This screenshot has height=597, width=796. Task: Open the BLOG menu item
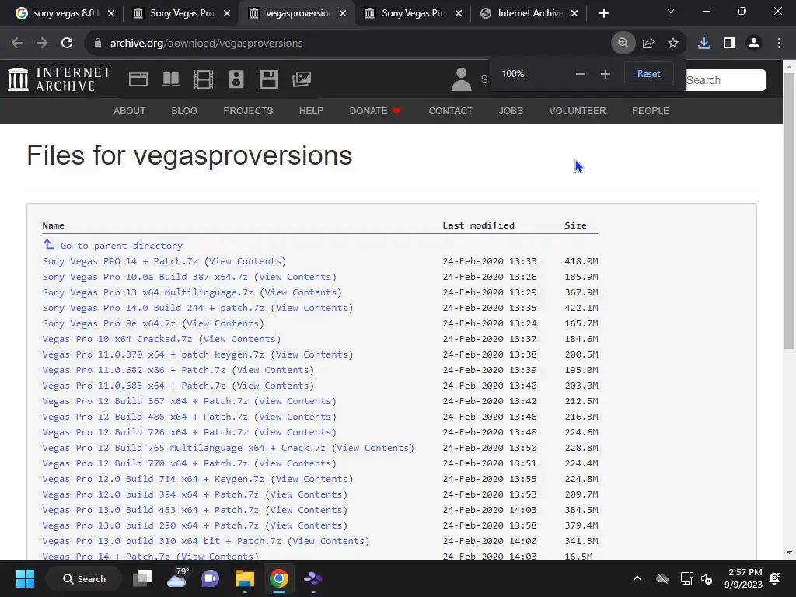coord(184,110)
